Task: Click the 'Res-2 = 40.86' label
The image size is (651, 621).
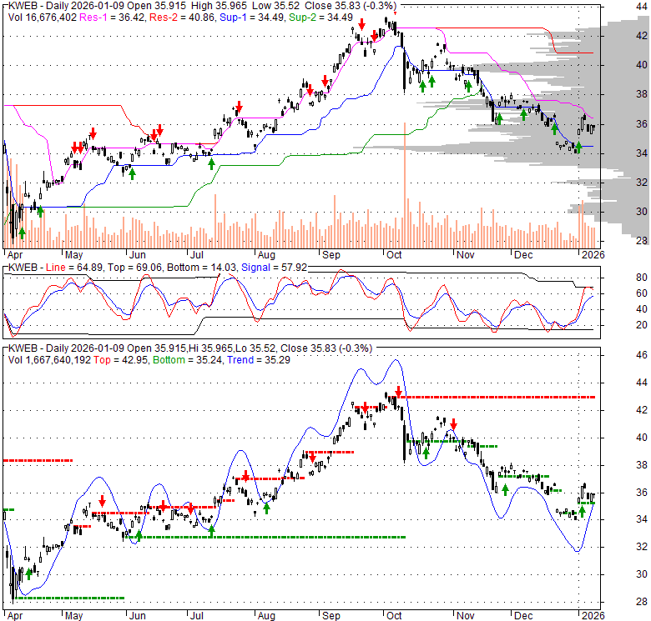Action: click(x=182, y=18)
